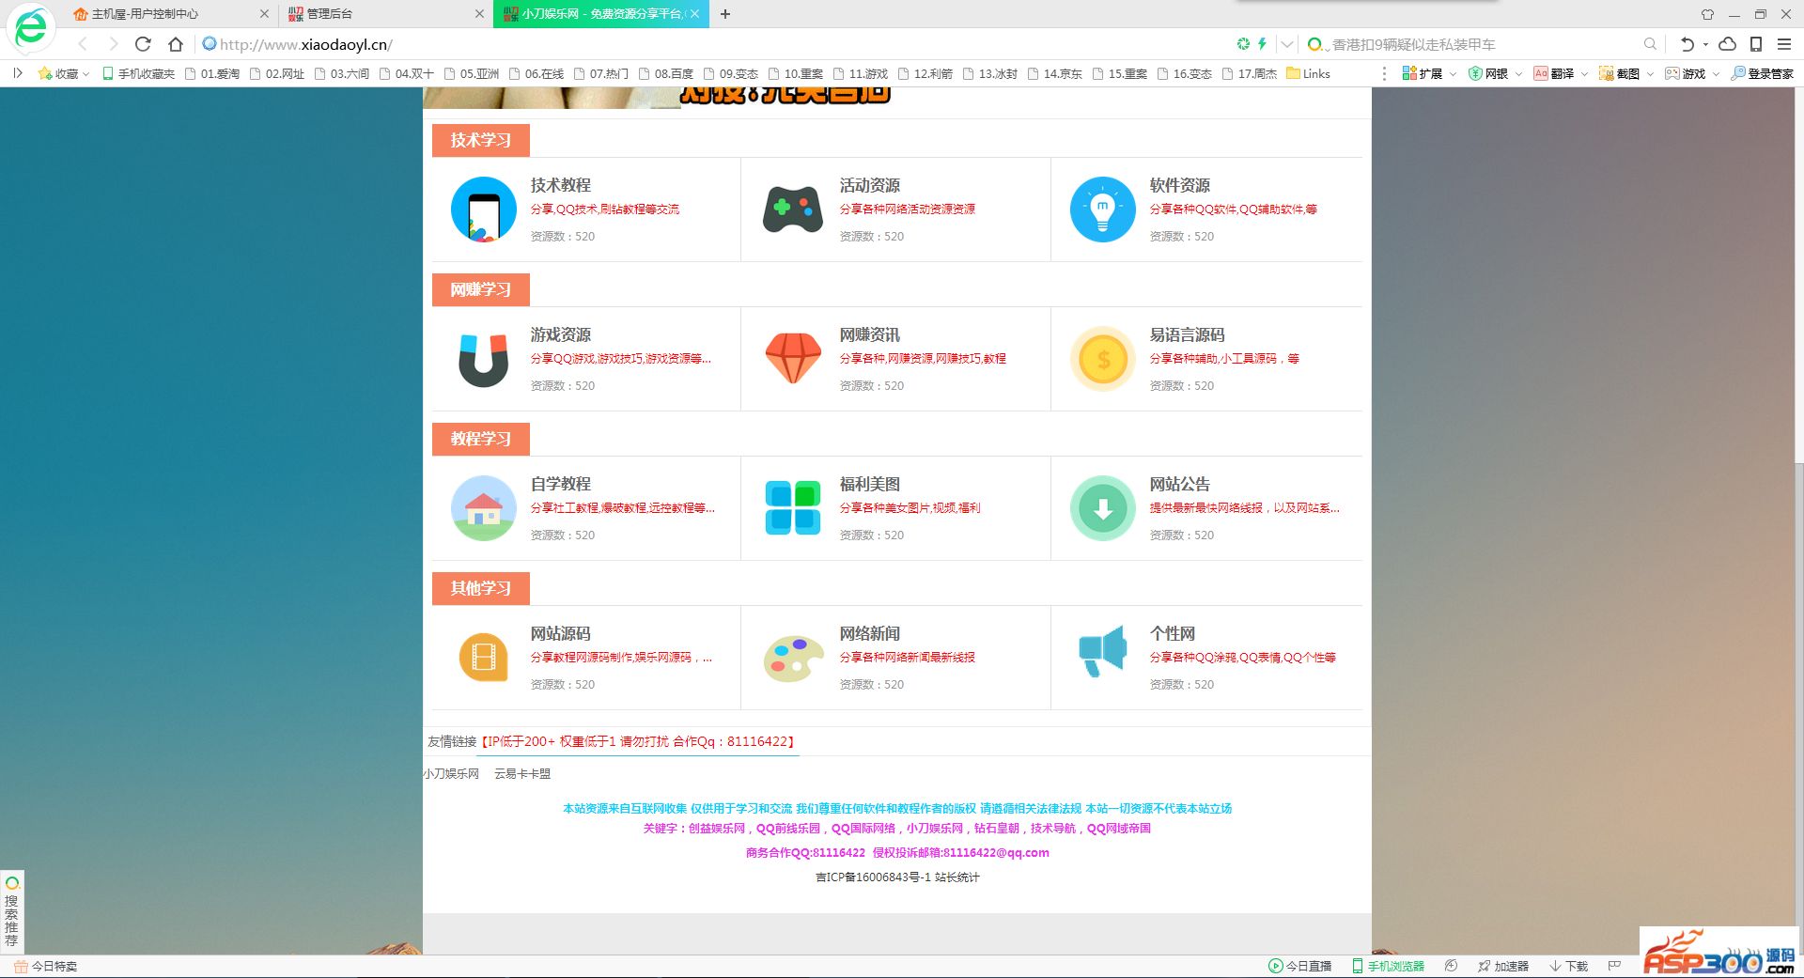Click the cloud sync icon
The width and height of the screenshot is (1804, 978).
(x=1727, y=44)
